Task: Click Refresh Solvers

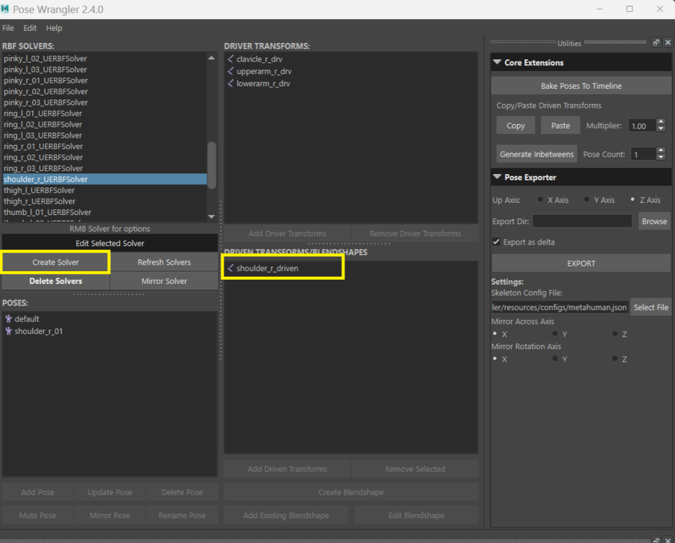Action: coord(164,262)
